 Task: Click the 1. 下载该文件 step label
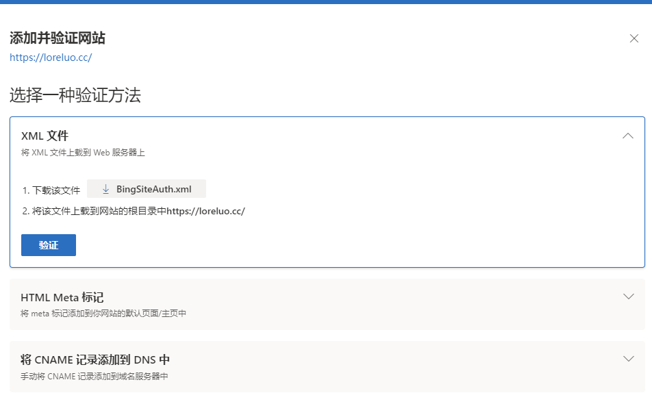pyautogui.click(x=51, y=190)
